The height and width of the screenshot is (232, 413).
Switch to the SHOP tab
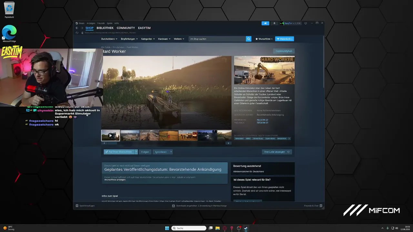(x=89, y=28)
